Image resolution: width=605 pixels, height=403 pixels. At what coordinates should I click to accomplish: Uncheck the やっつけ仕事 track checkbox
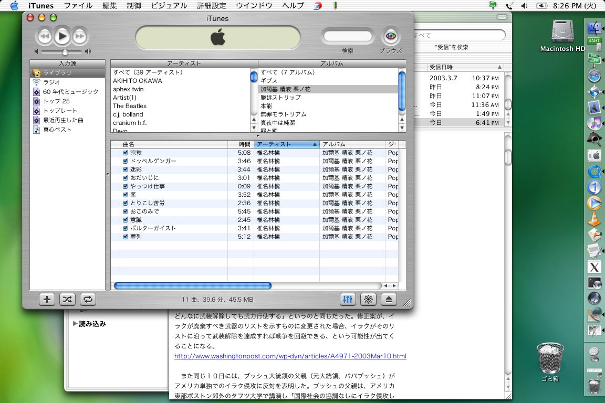pyautogui.click(x=125, y=186)
